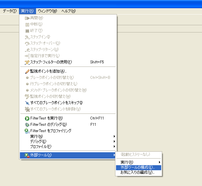202x186 pixels.
Task: Click the toolbox icon beside 外部ツール(X)
Action: pyautogui.click(x=27, y=155)
